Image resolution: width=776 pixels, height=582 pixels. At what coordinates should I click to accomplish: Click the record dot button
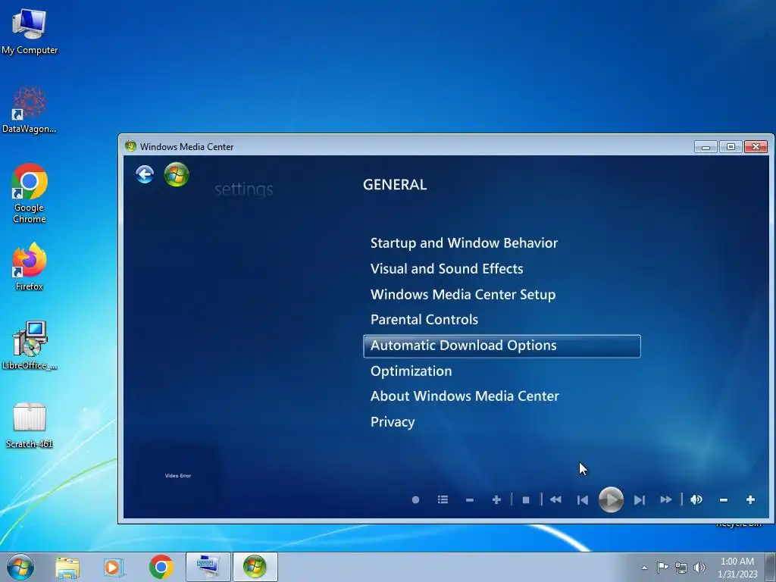coord(416,500)
